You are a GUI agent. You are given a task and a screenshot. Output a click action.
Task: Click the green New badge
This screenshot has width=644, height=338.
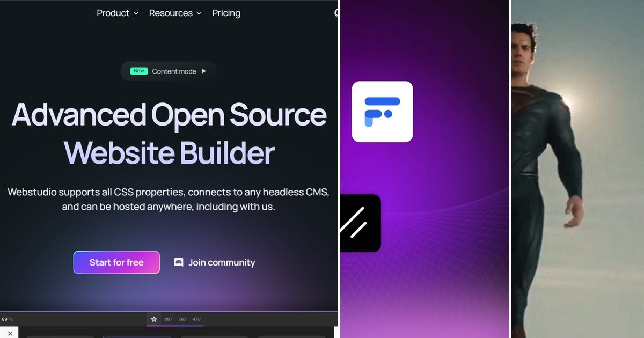(138, 71)
